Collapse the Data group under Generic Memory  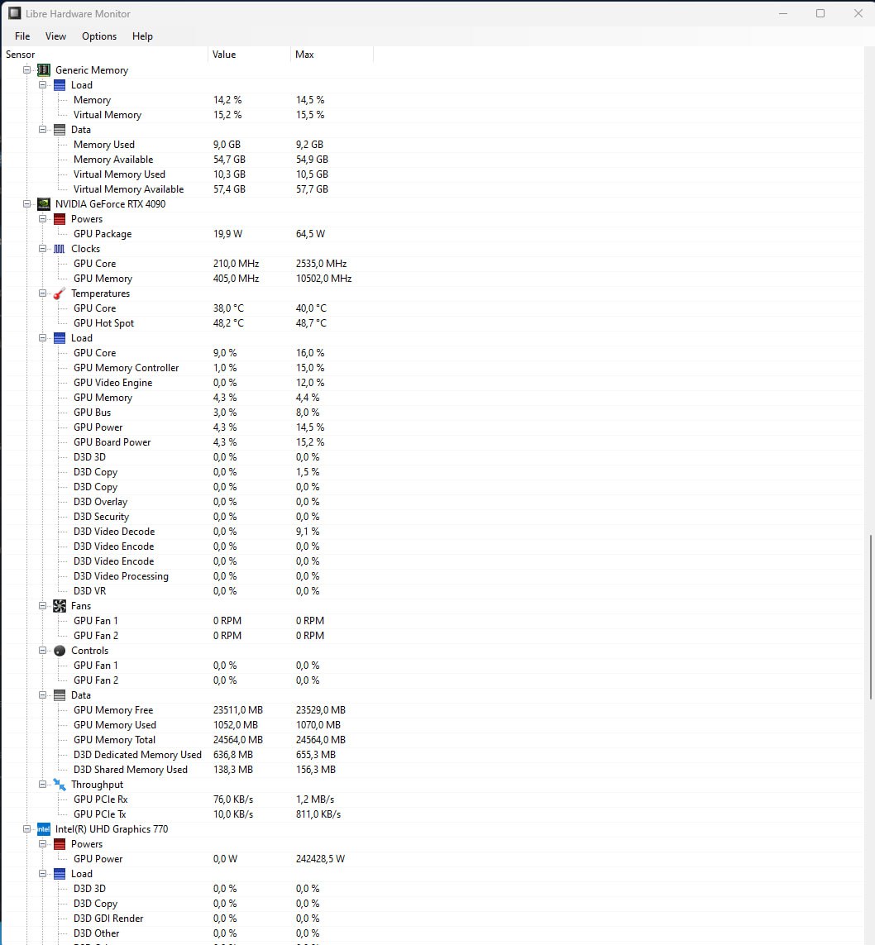coord(42,130)
